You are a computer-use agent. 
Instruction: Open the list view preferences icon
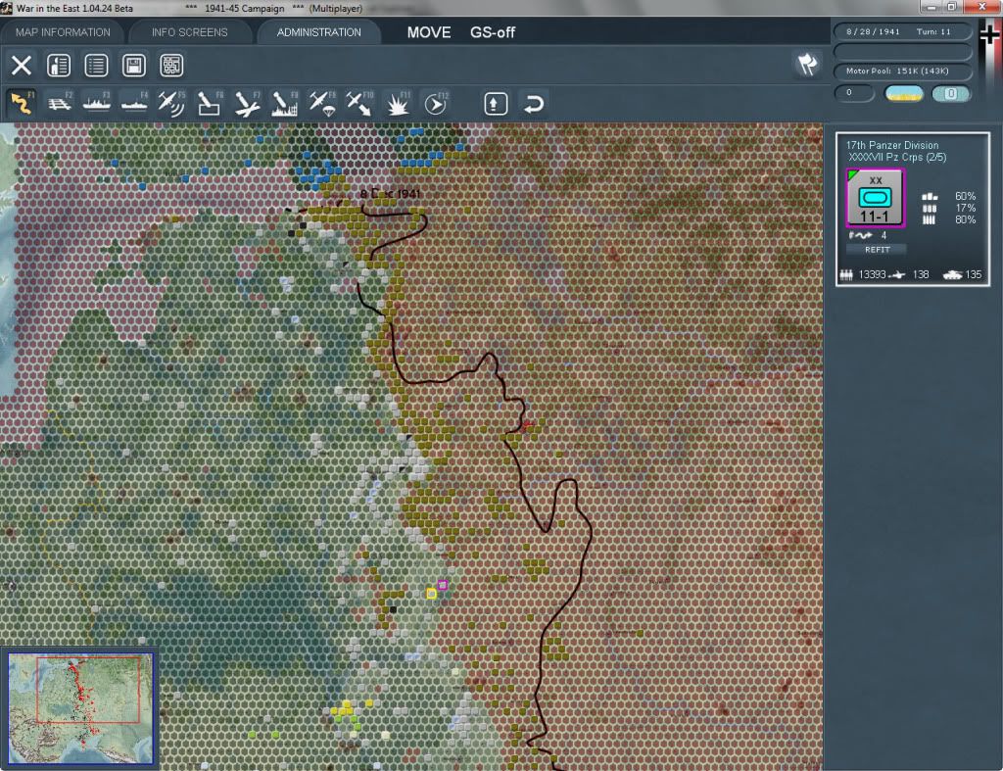point(96,66)
